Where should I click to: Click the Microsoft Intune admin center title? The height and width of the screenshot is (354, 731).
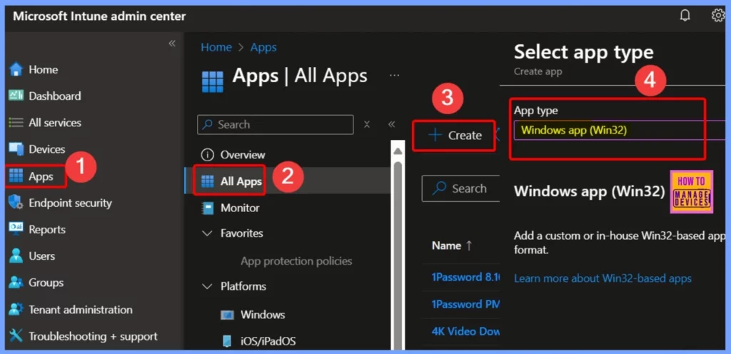click(x=99, y=16)
